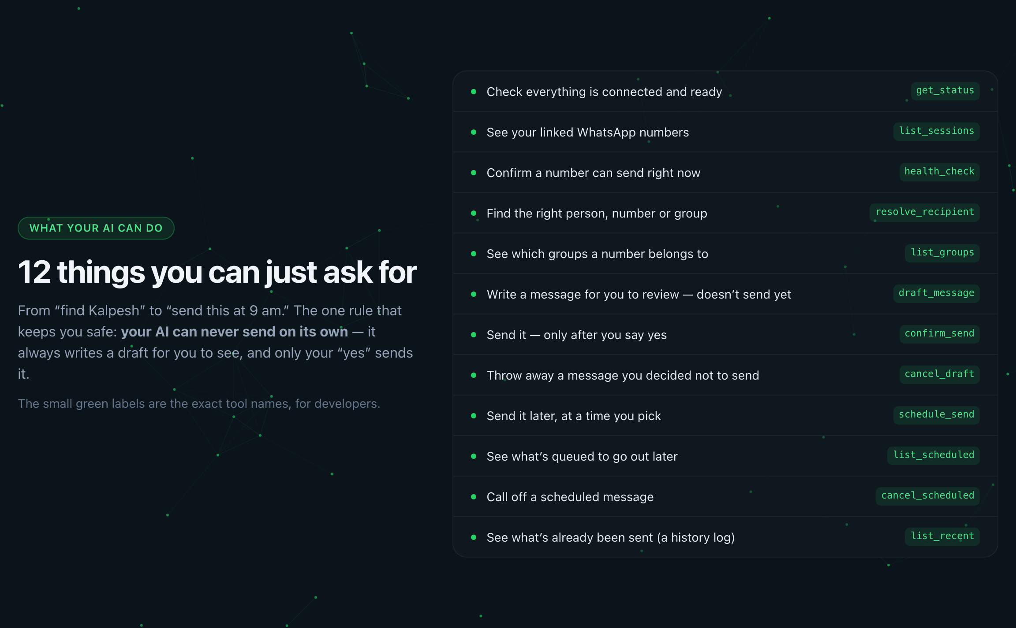Click the schedule_send badge
This screenshot has height=628, width=1016.
pos(936,415)
